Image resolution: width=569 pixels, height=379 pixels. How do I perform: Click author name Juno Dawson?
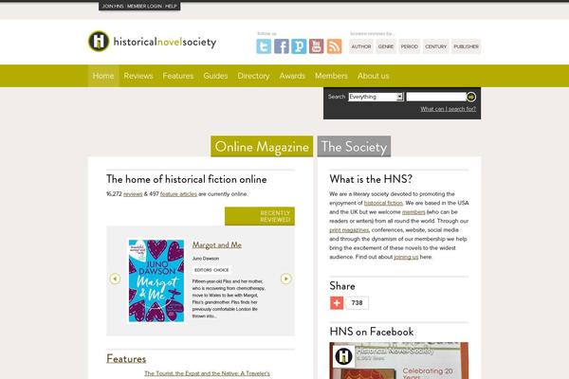click(206, 259)
